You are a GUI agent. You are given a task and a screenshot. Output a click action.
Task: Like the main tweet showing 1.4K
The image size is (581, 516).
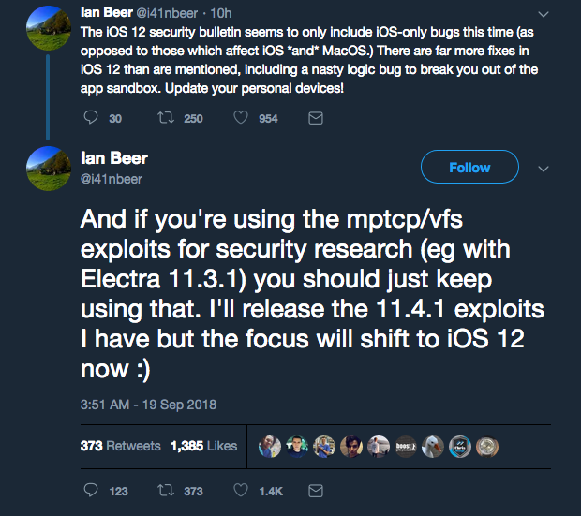[x=241, y=491]
